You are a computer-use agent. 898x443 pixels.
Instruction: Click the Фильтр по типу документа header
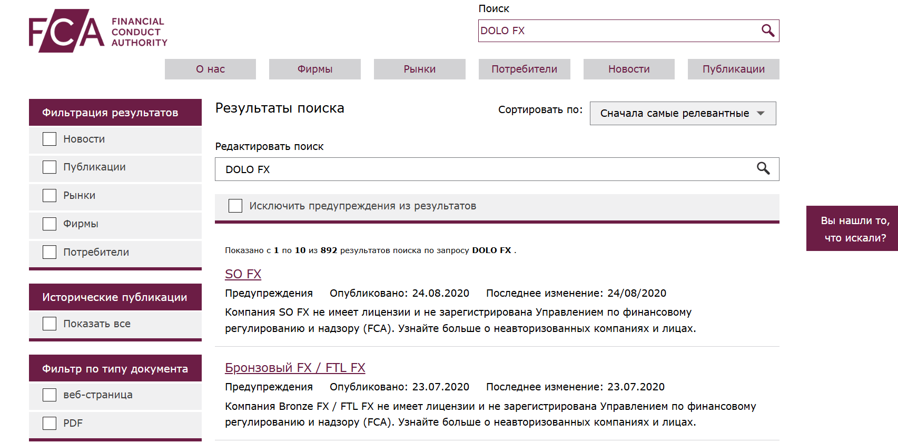(115, 368)
